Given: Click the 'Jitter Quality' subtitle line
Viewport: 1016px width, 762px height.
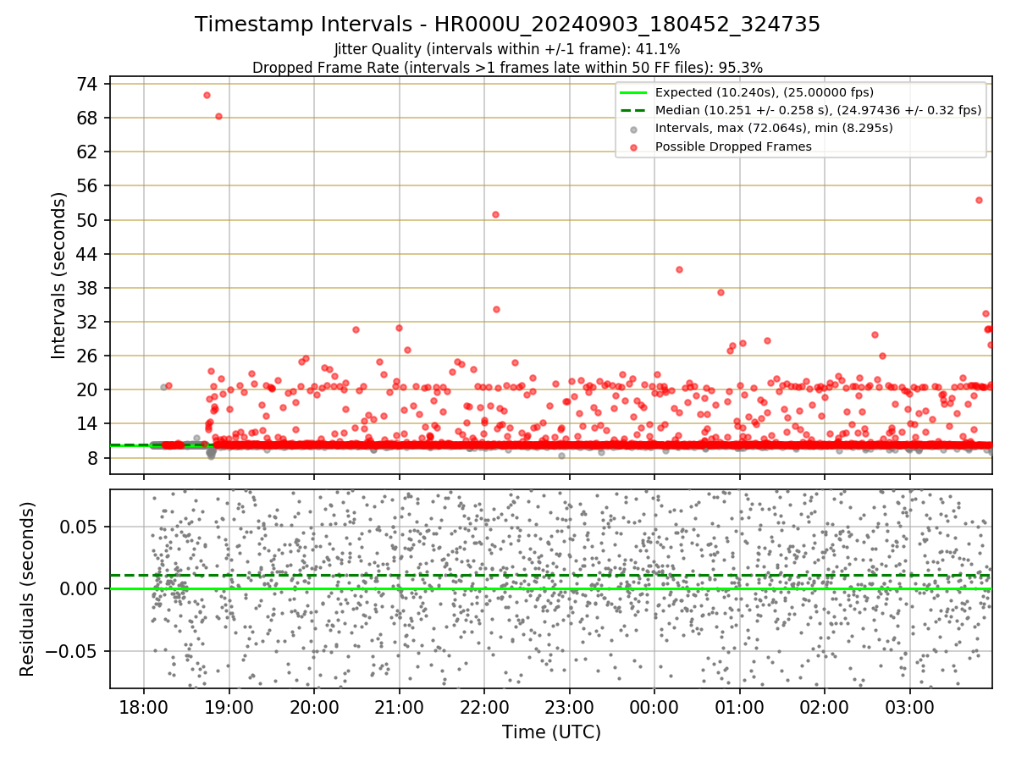Looking at the screenshot, I should coord(507,50).
